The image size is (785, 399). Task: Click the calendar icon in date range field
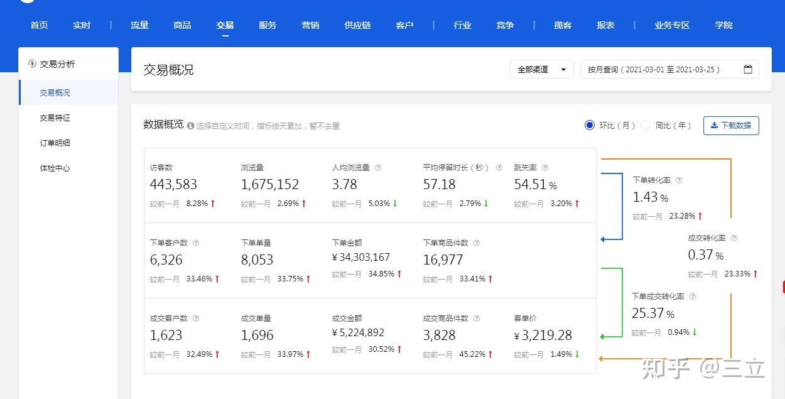pyautogui.click(x=748, y=69)
